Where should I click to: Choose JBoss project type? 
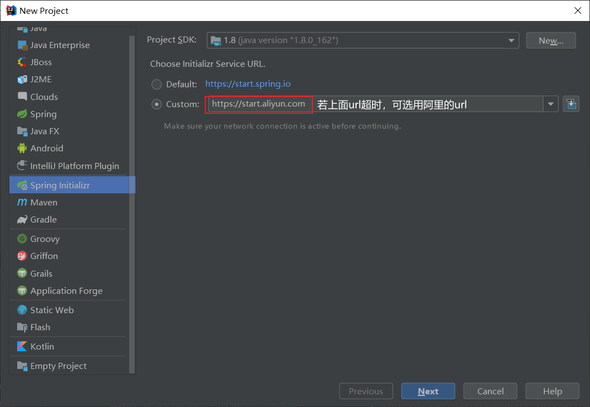tap(69, 62)
